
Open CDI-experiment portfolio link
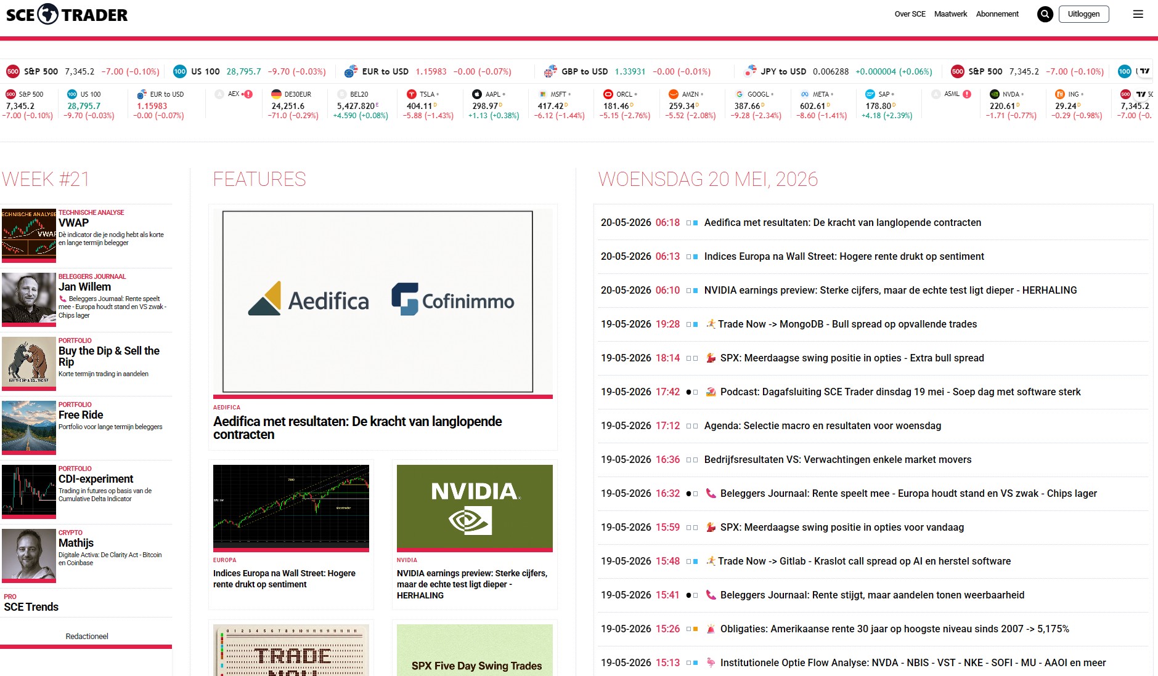96,479
